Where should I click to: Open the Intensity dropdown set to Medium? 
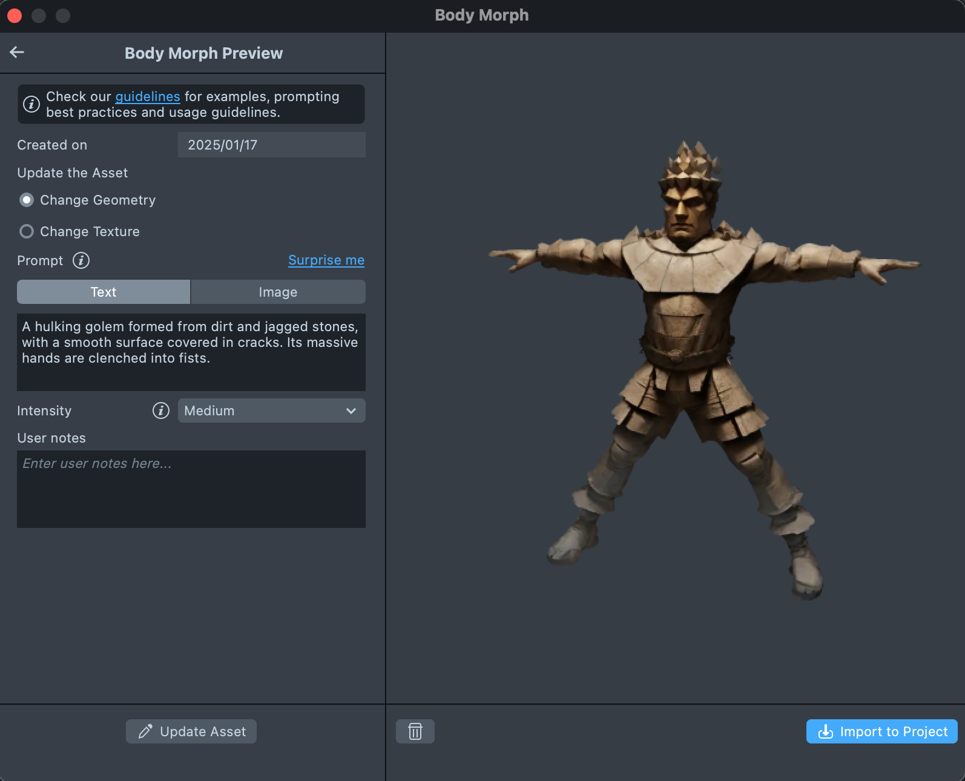(x=271, y=410)
